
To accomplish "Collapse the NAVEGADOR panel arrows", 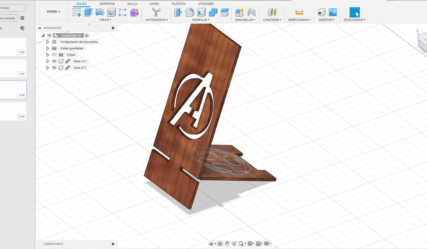I will [x=40, y=28].
